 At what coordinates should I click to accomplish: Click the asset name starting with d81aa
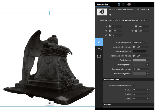click(121, 10)
